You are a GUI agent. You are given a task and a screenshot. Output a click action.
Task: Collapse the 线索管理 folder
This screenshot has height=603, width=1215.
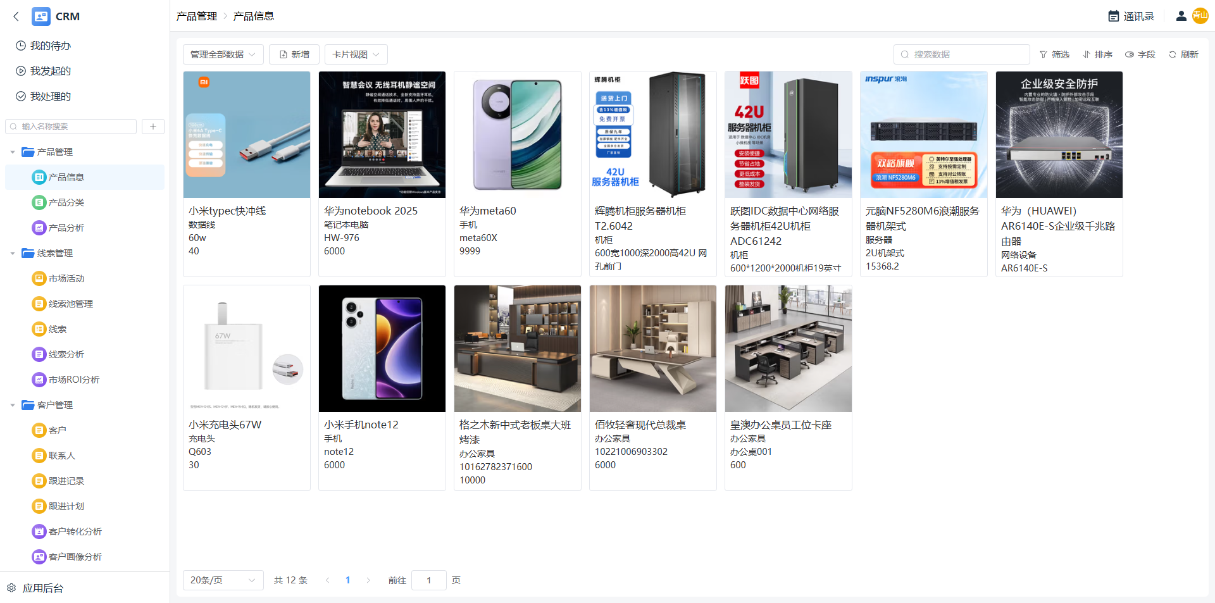coord(13,253)
